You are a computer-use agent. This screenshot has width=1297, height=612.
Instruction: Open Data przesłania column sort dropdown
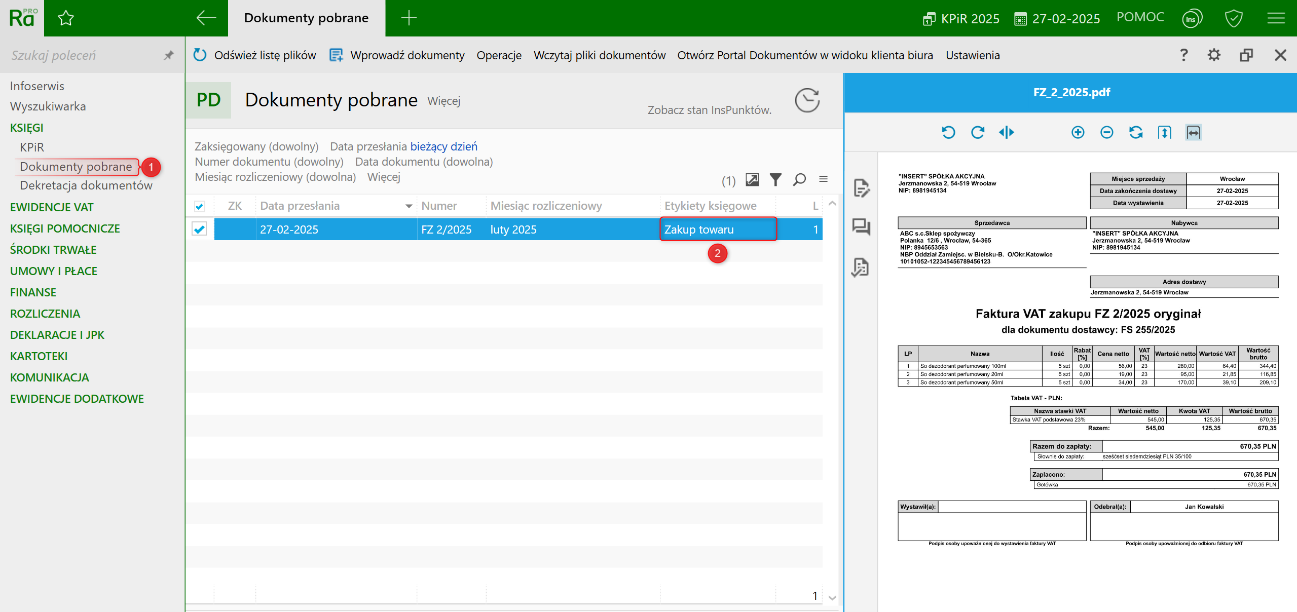click(x=409, y=206)
